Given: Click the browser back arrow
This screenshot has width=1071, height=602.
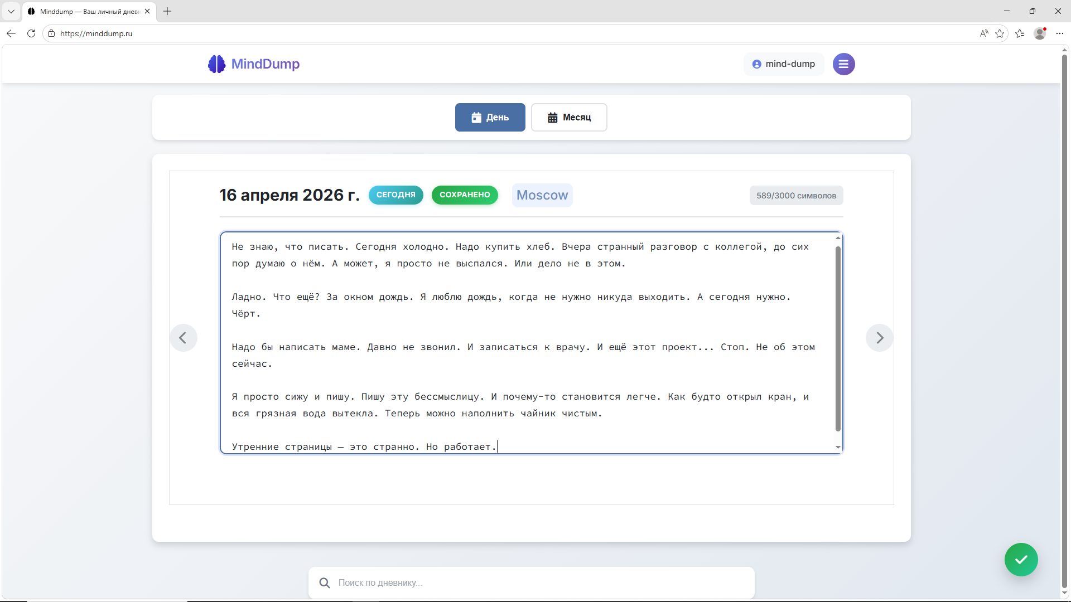Looking at the screenshot, I should coord(11,33).
